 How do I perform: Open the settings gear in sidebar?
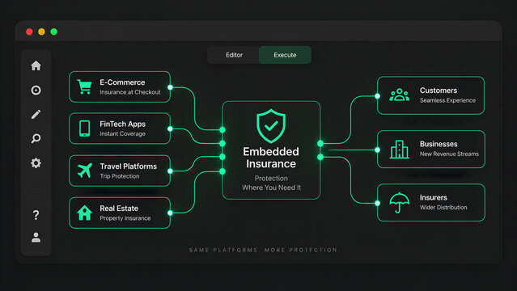[x=36, y=162]
